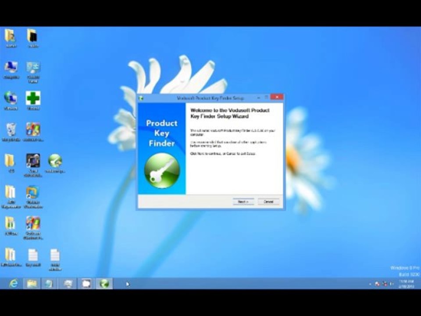Click the white app icon on the taskbar
Screen dimensions: 421x316
[86, 284]
